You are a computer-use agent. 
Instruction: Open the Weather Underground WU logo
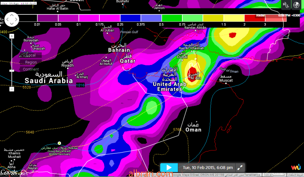(x=296, y=167)
